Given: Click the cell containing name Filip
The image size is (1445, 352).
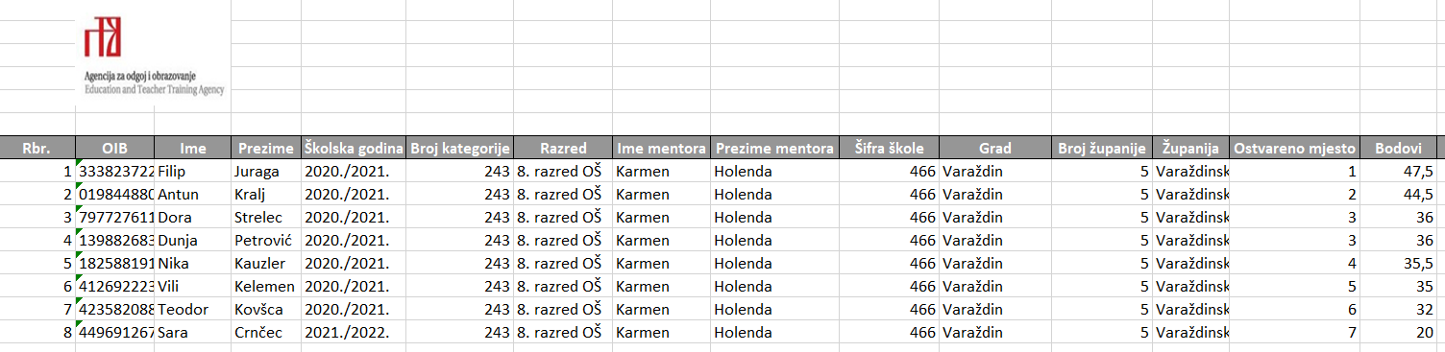Looking at the screenshot, I should point(192,172).
